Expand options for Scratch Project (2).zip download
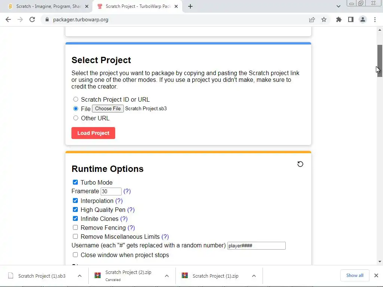The height and width of the screenshot is (287, 383). pyautogui.click(x=167, y=276)
